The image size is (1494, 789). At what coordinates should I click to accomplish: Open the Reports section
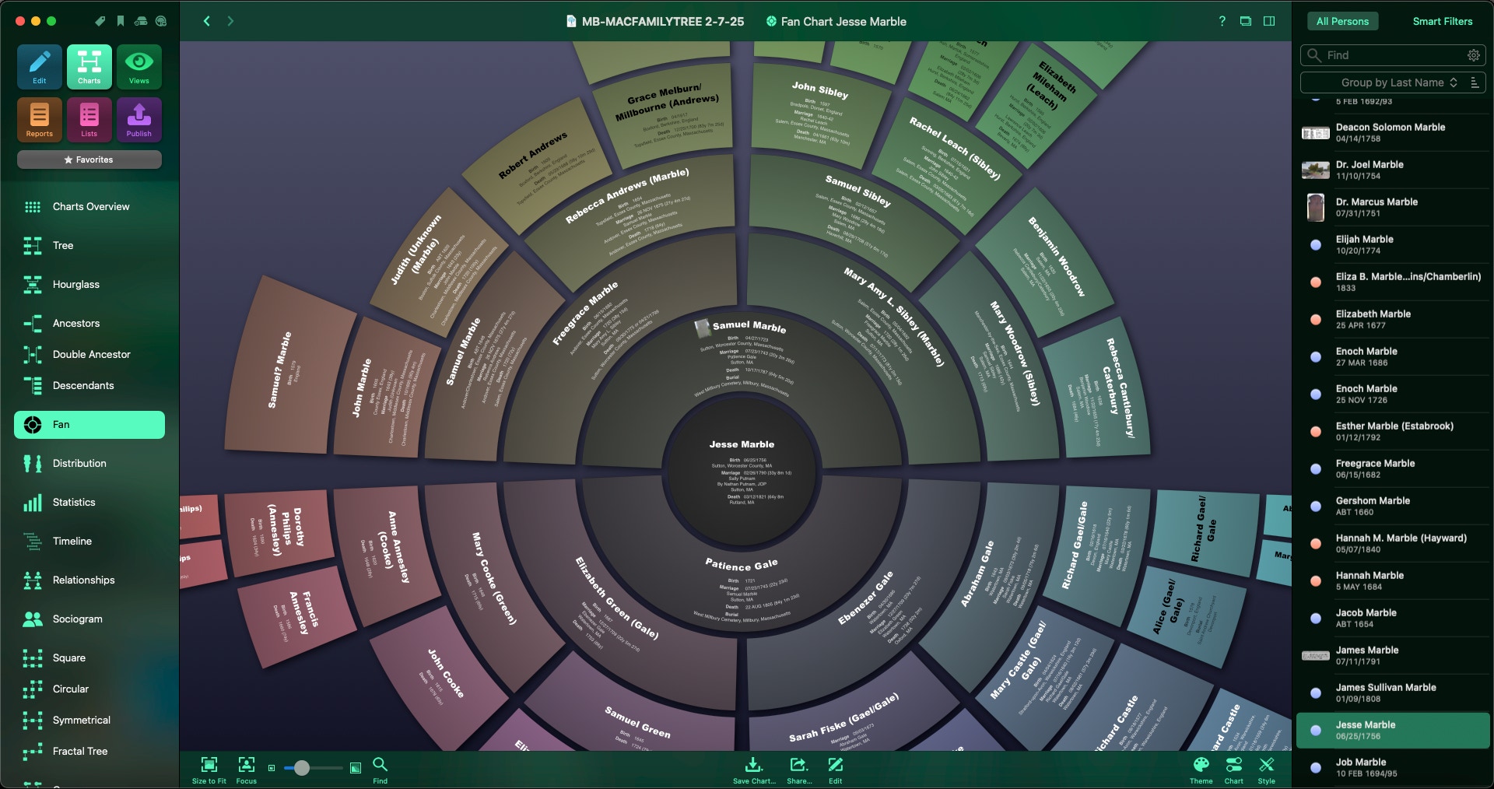coord(40,120)
